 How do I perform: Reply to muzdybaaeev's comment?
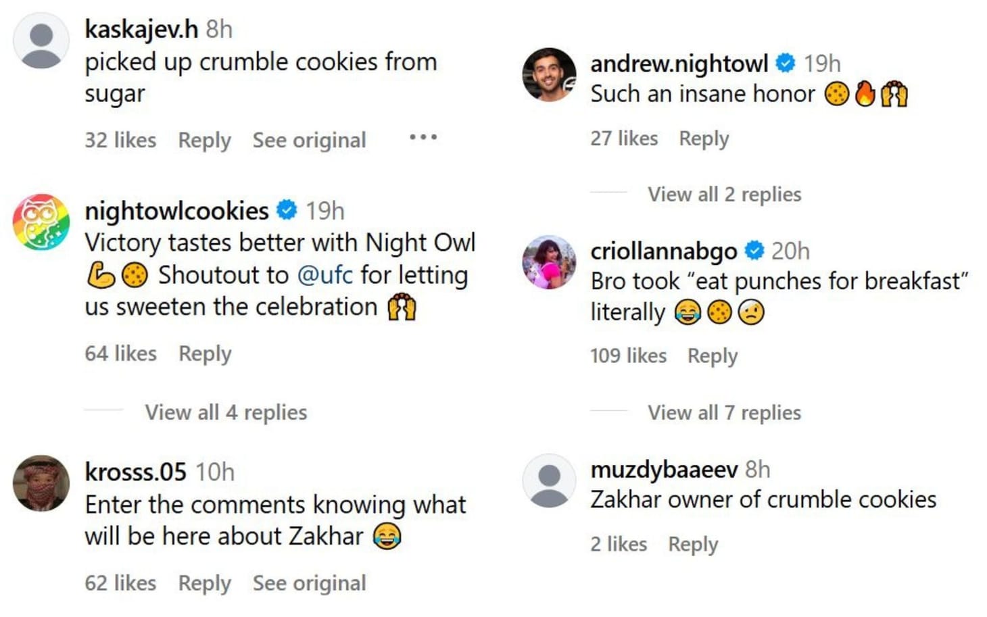692,543
